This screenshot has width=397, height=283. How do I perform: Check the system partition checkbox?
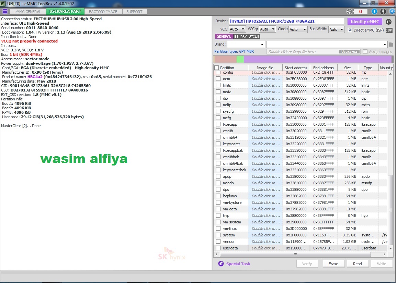[x=218, y=235]
